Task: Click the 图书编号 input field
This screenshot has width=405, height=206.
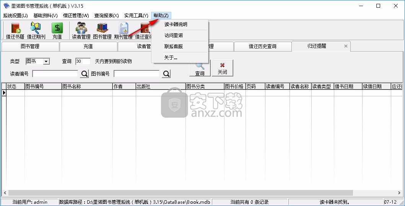Action: (x=137, y=74)
